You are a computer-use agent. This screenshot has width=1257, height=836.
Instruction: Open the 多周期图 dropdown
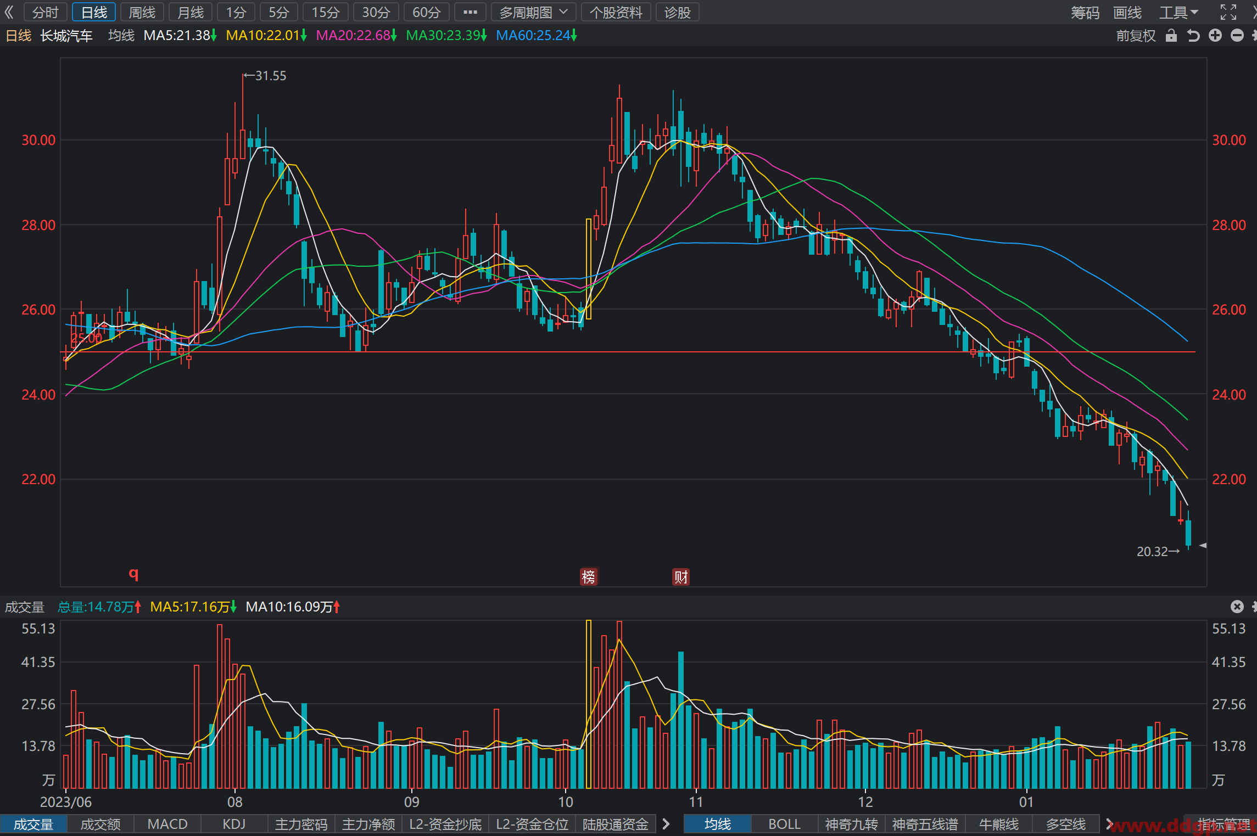[x=533, y=12]
